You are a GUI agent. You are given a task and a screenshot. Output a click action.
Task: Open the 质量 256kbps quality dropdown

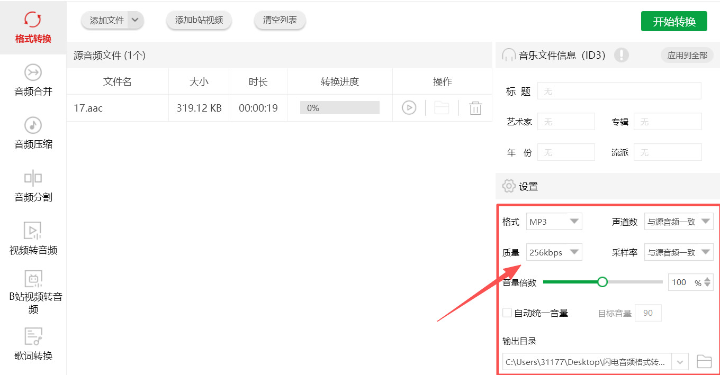(x=554, y=252)
